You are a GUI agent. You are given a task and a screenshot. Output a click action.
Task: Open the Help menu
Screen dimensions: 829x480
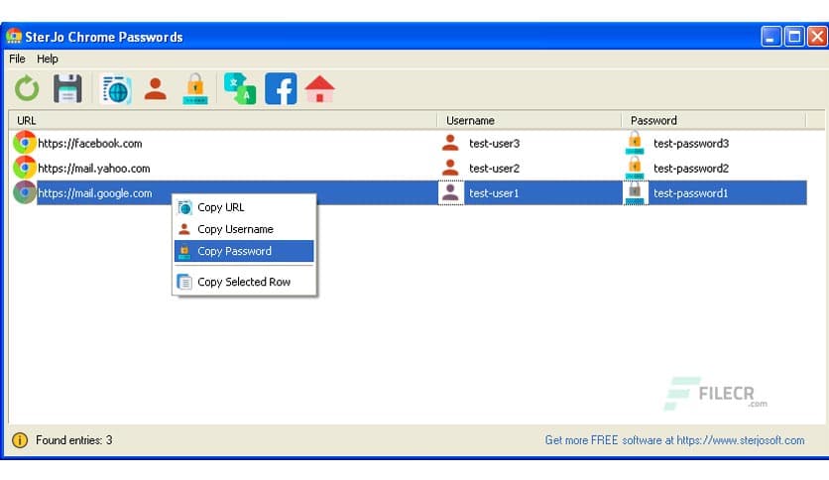coord(47,59)
